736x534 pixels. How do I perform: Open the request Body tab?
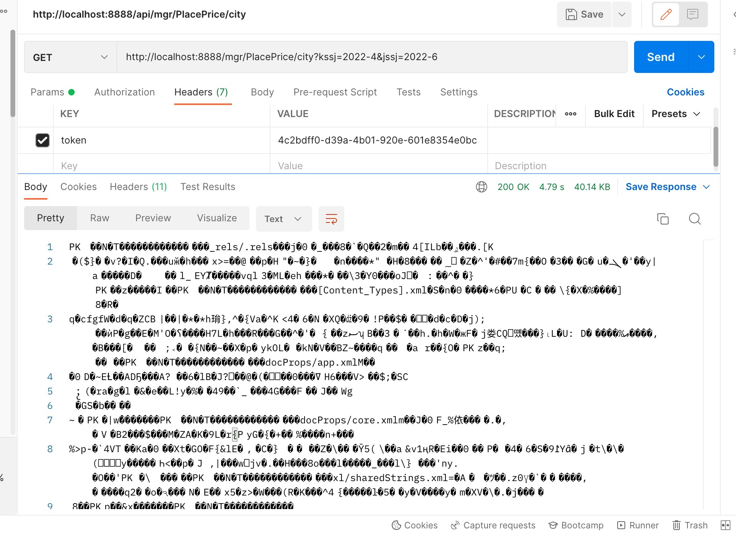point(262,92)
